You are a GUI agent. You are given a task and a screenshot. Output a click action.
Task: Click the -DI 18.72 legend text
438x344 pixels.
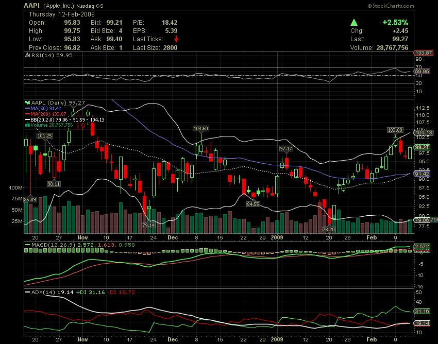pos(121,293)
